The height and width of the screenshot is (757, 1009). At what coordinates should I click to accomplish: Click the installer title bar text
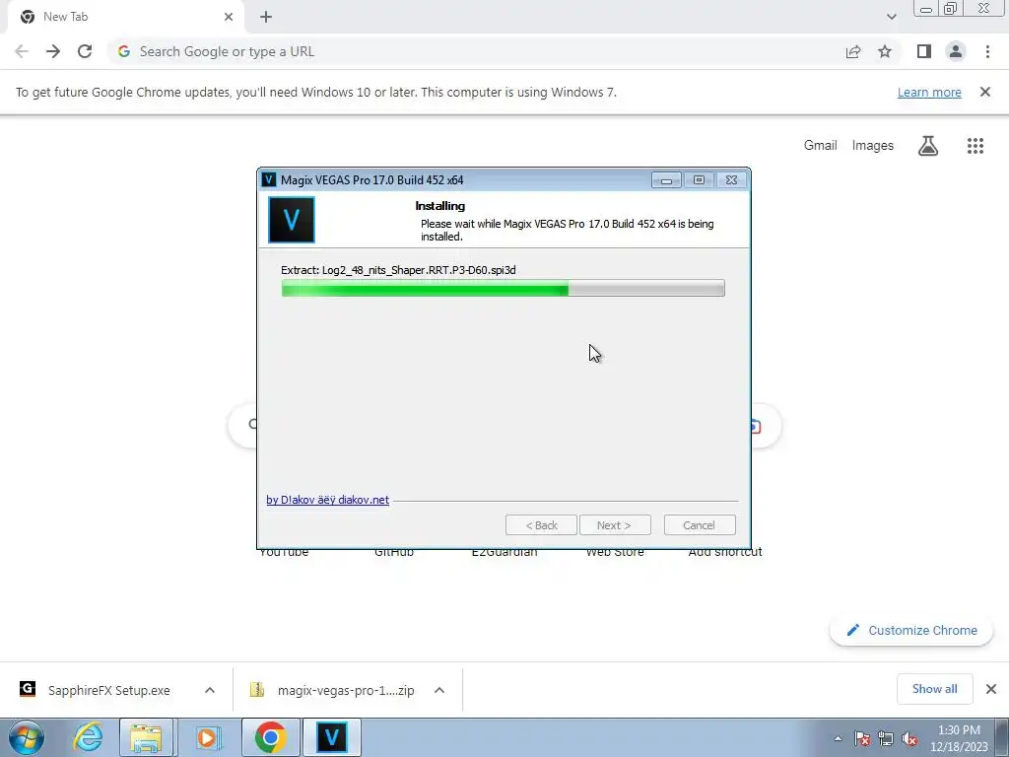(x=371, y=180)
